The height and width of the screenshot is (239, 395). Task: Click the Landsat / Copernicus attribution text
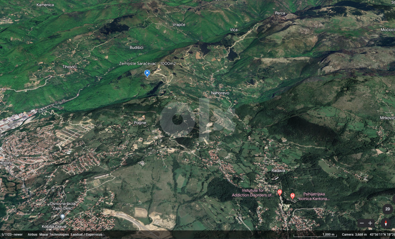coord(86,235)
